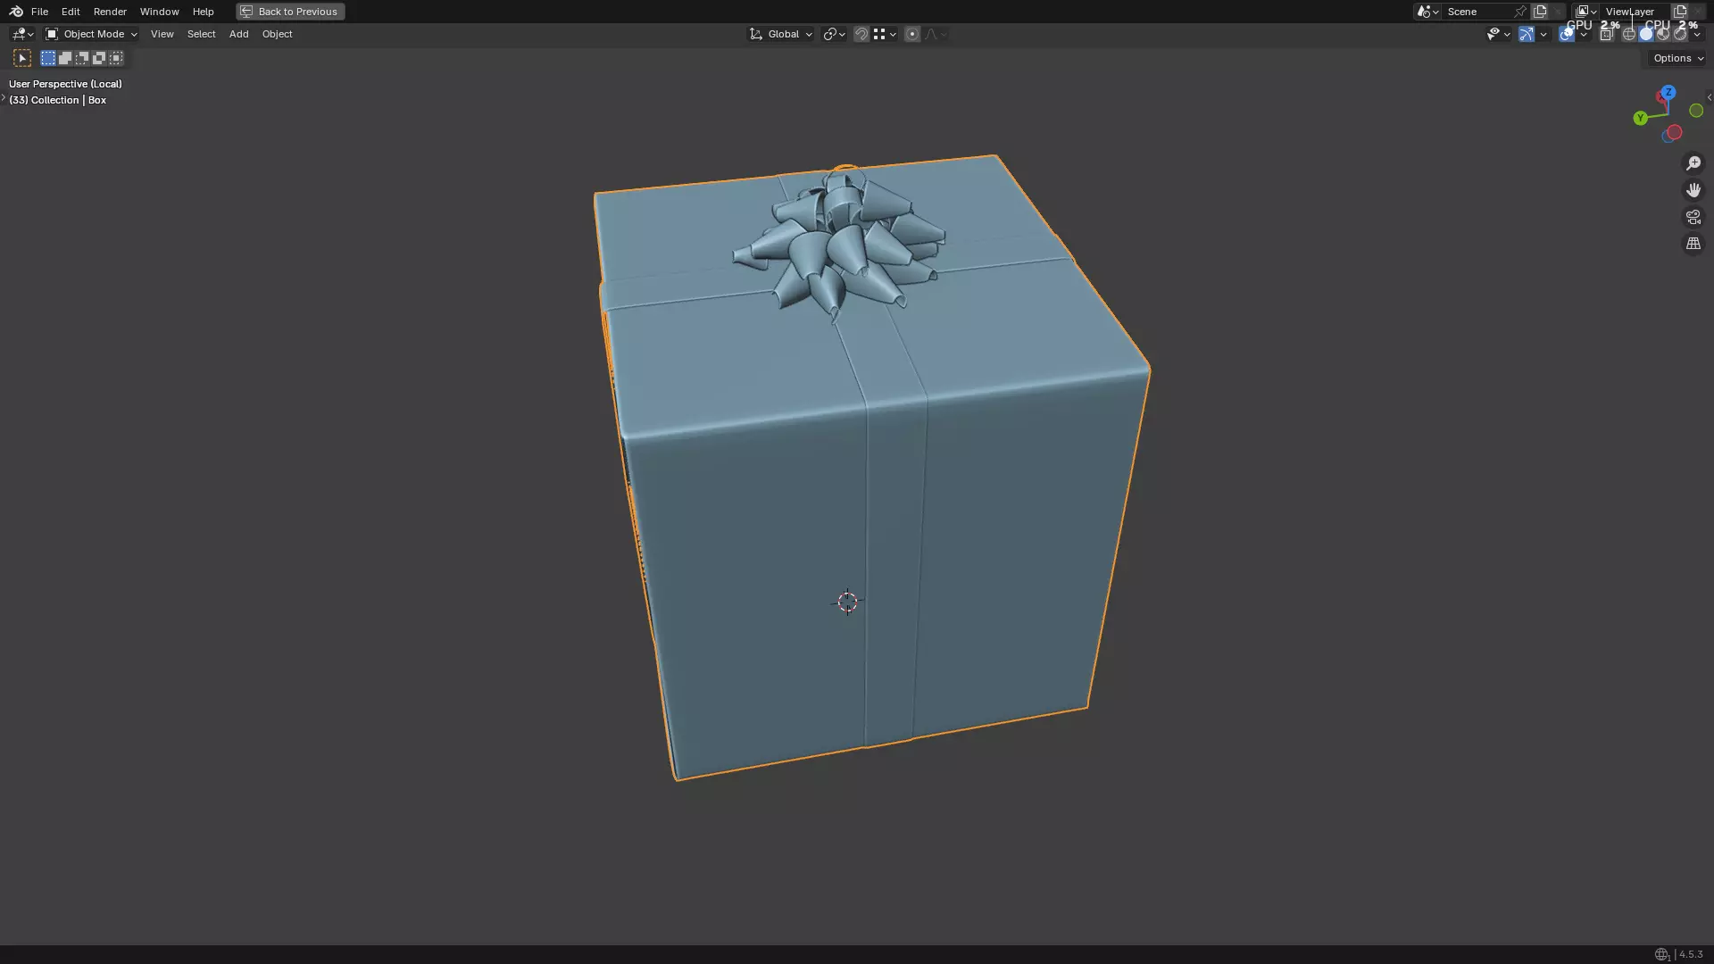Click the negative Y axis gizmo circle

tap(1696, 111)
